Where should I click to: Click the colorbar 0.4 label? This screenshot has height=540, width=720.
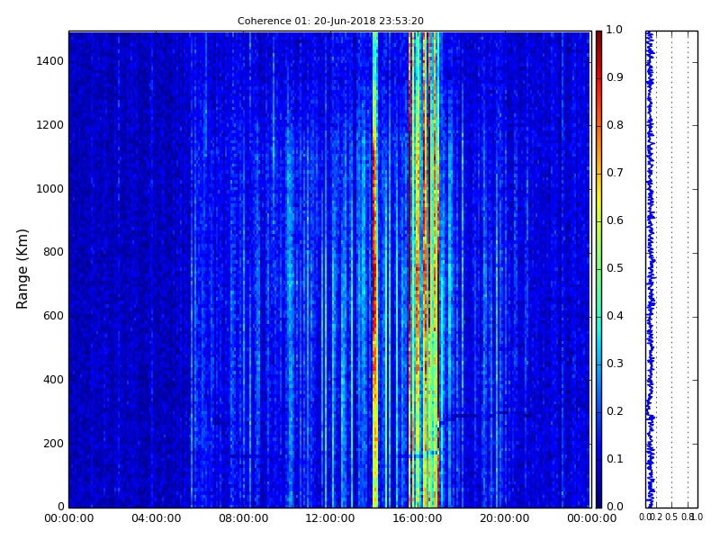point(615,316)
